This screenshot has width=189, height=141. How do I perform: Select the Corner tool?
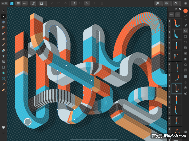click(4, 28)
